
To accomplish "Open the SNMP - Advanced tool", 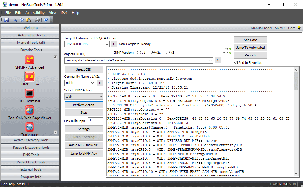I will point(29,62).
